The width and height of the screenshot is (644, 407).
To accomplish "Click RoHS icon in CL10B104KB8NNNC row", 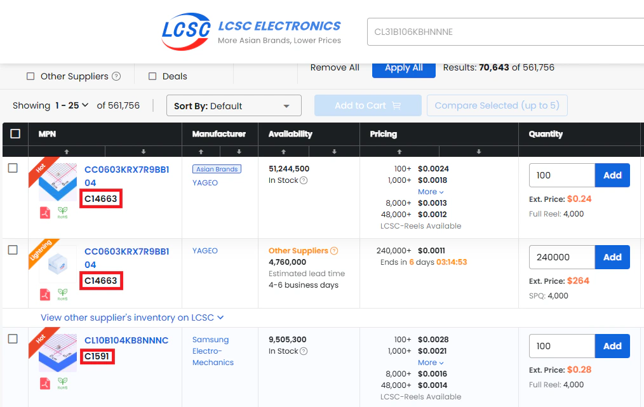I will point(62,384).
